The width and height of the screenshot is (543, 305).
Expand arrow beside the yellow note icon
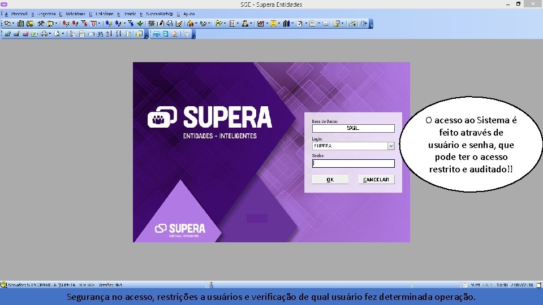click(x=279, y=24)
